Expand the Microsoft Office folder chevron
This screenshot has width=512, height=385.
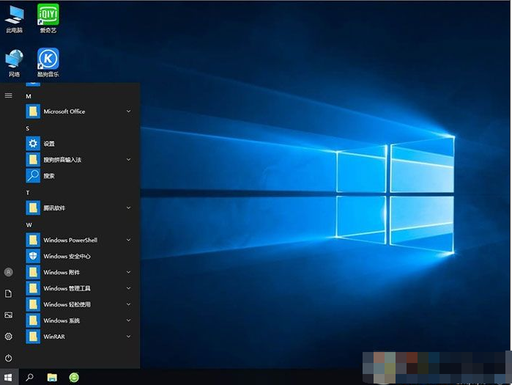[128, 111]
